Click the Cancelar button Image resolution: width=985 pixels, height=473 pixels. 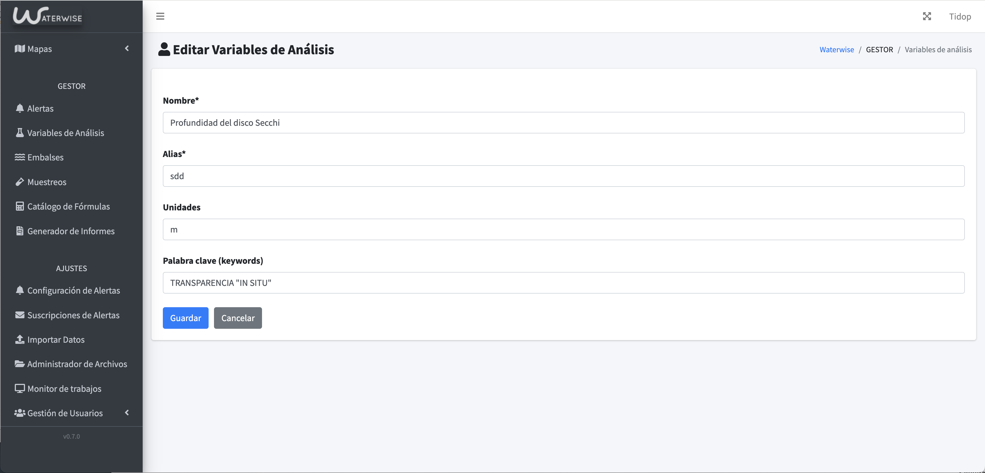click(x=238, y=318)
